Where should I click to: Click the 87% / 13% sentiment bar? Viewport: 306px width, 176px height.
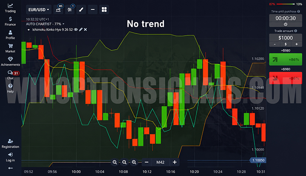click(286, 4)
